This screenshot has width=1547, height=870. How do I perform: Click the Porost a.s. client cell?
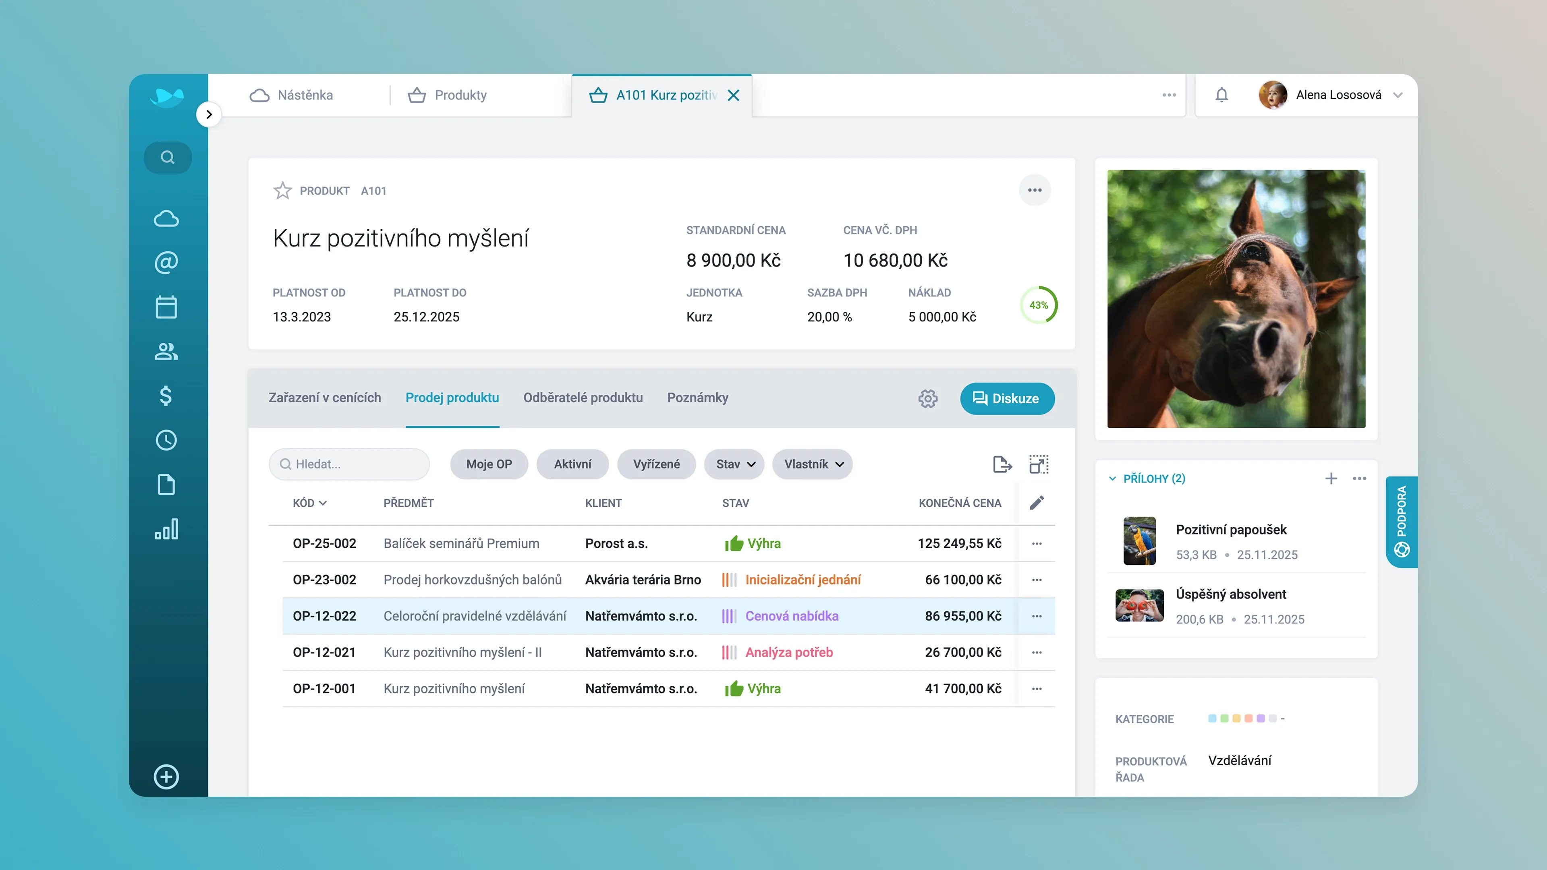pyautogui.click(x=616, y=543)
